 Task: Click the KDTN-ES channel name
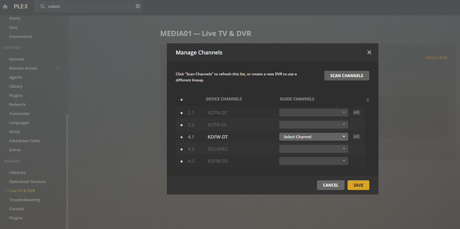pos(217,125)
